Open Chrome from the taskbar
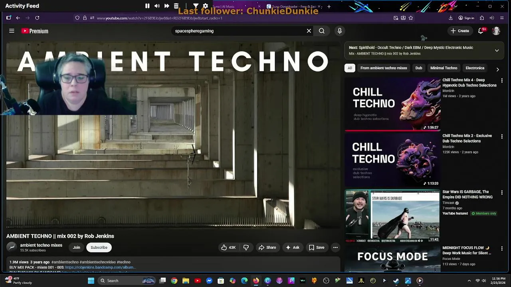Screen dimensions: 511x287 (x=174, y=281)
